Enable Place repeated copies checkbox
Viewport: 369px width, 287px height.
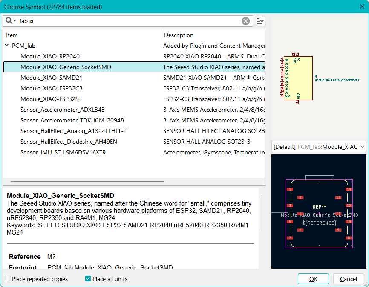(8, 279)
